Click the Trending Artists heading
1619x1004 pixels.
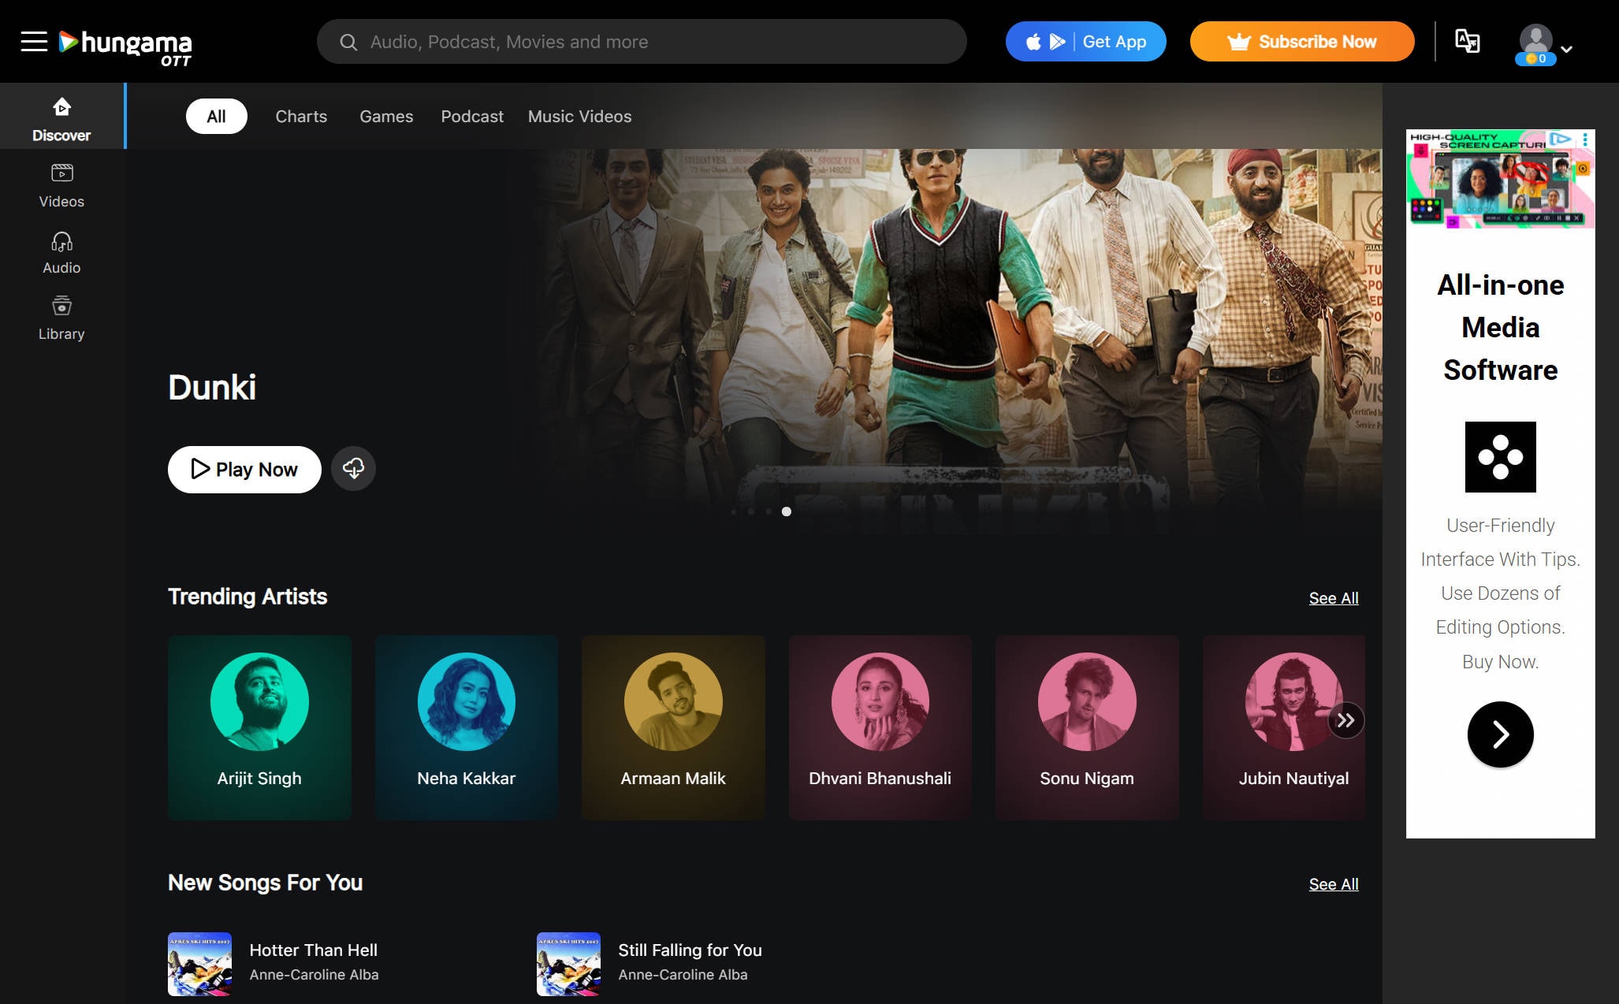click(248, 597)
